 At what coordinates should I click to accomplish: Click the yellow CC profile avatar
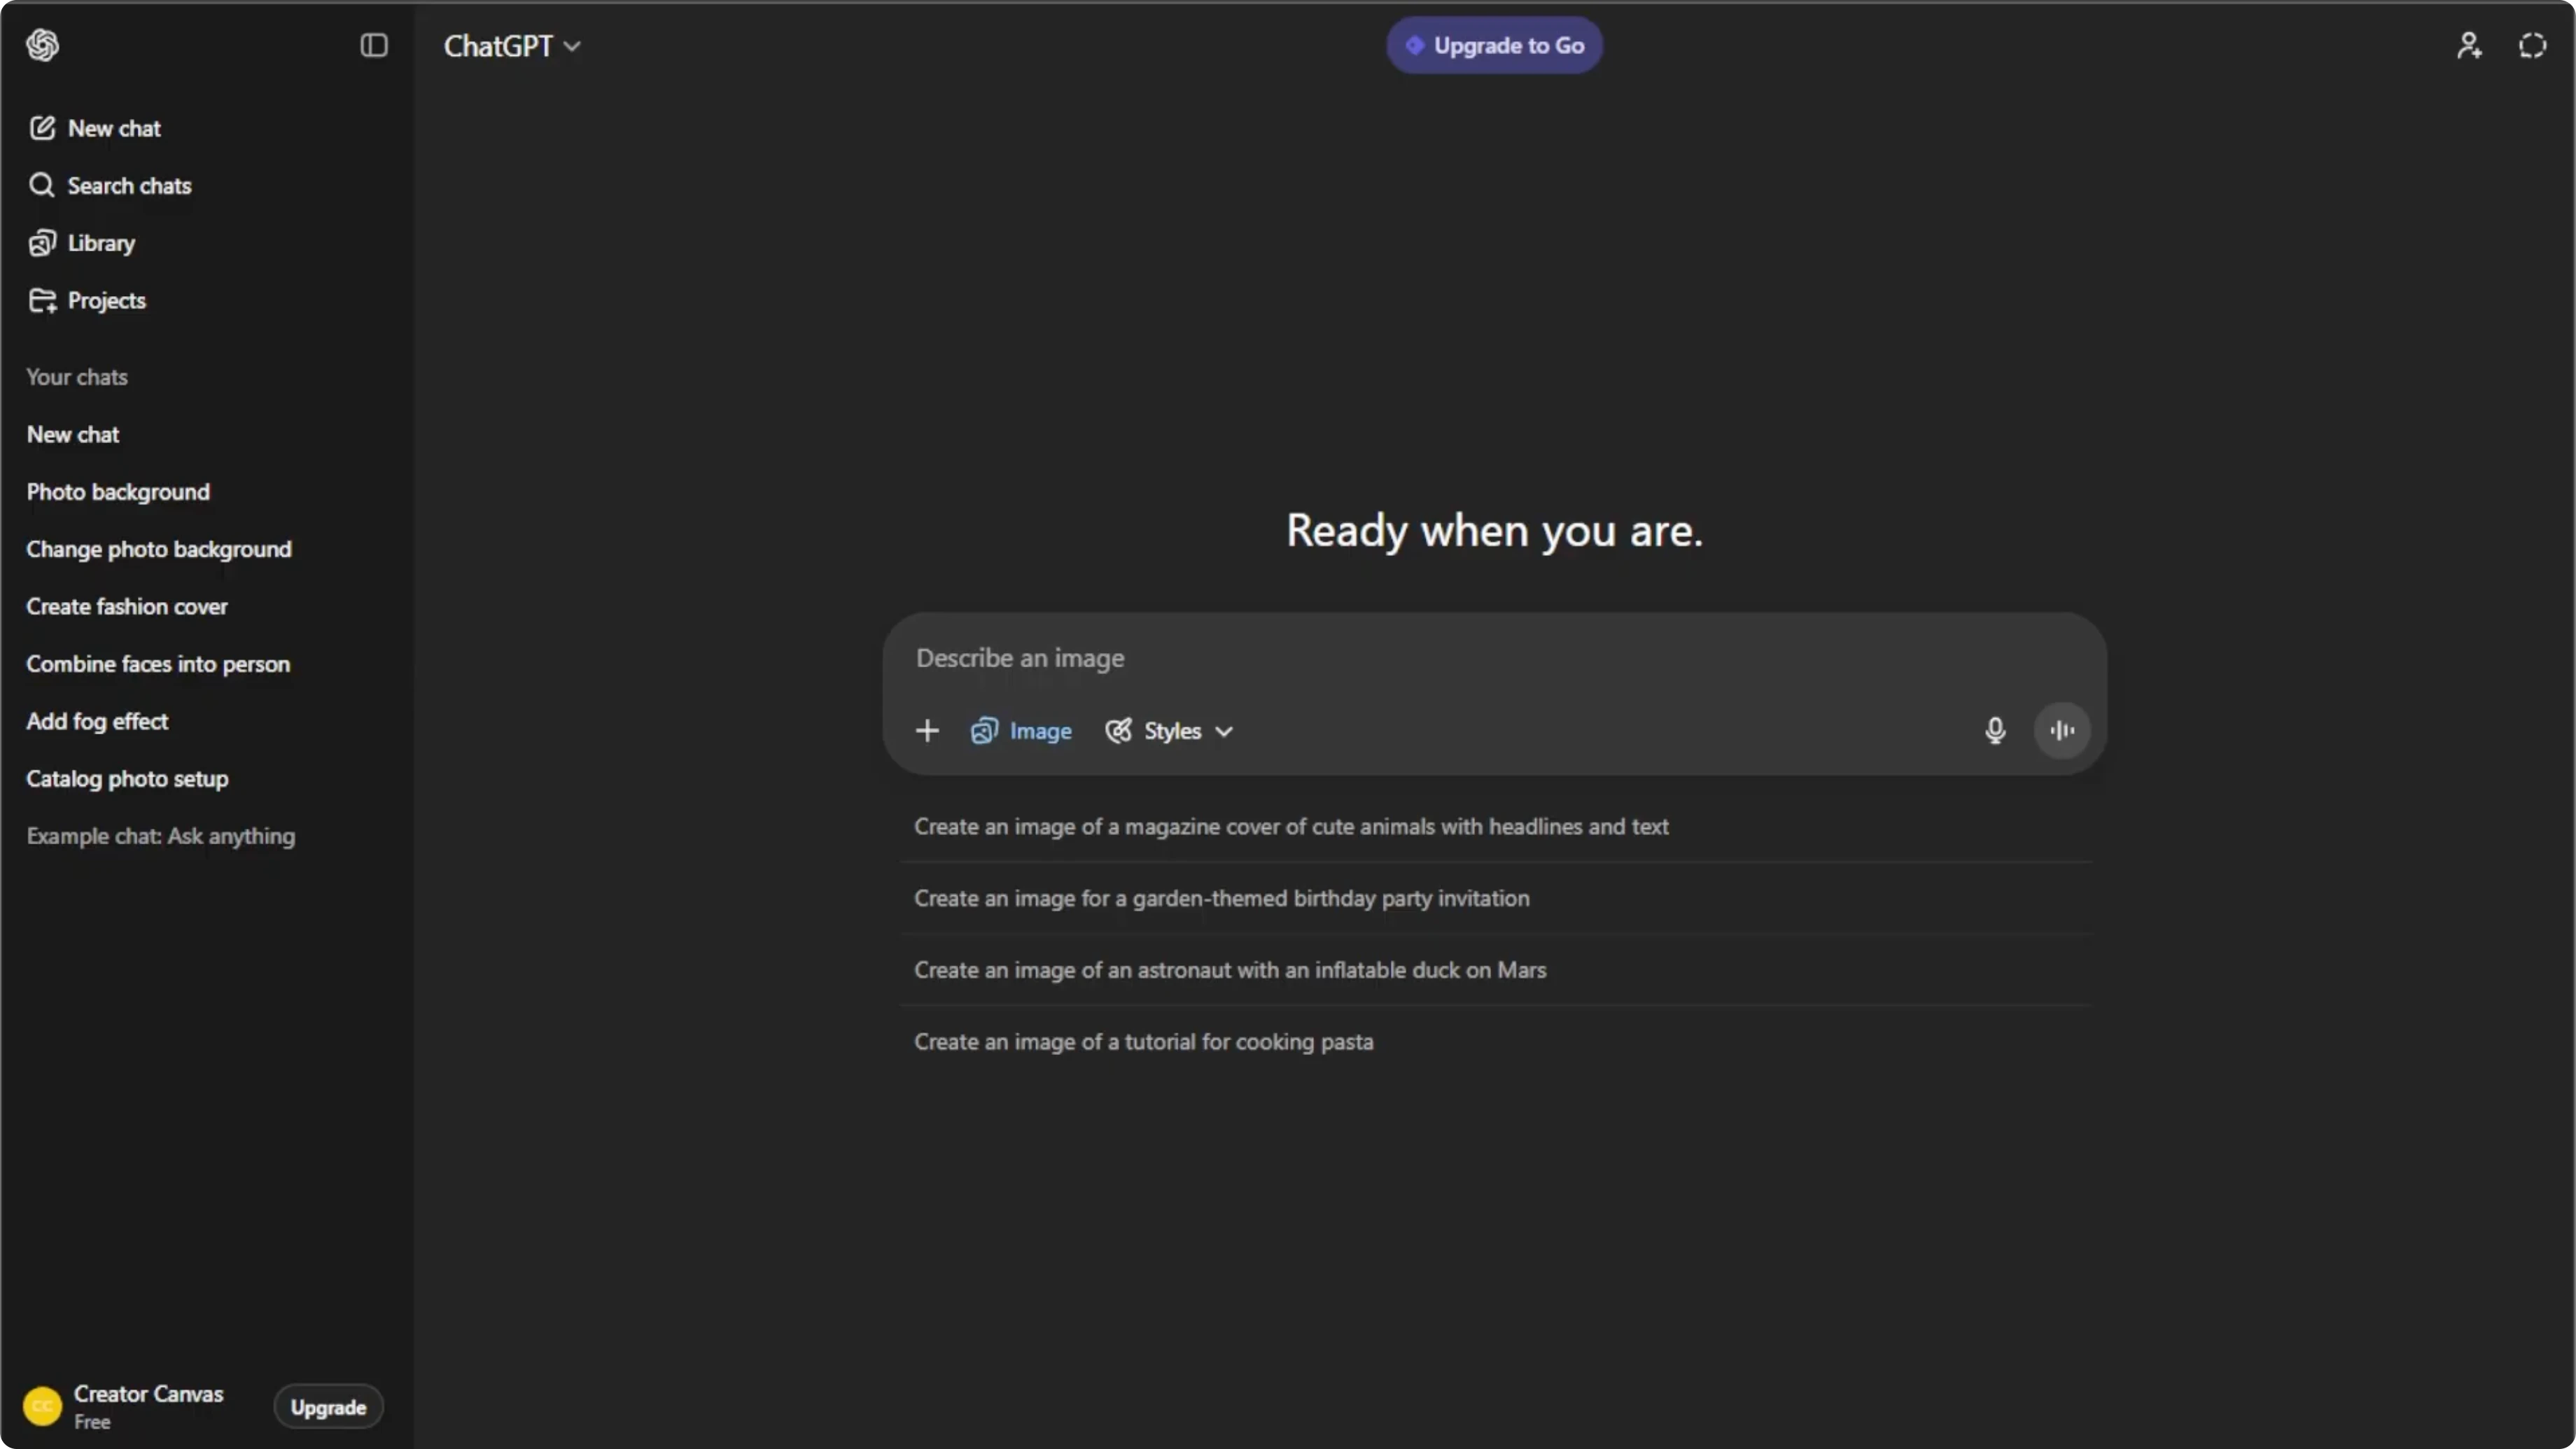42,1407
